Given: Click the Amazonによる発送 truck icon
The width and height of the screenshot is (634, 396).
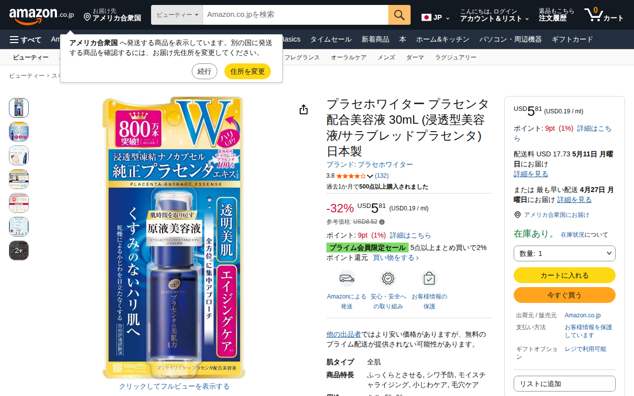Looking at the screenshot, I should coord(347,279).
